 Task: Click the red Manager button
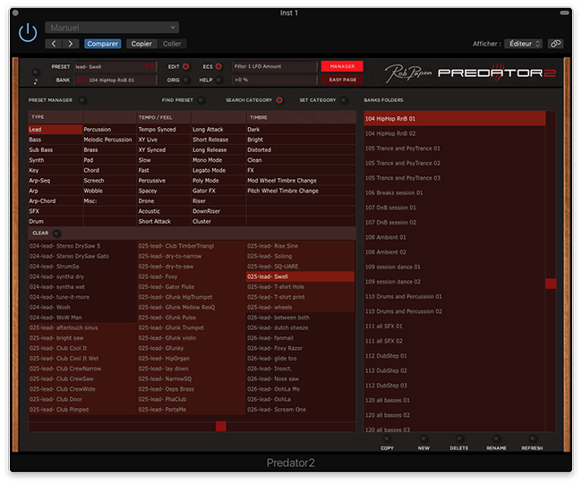tap(342, 66)
